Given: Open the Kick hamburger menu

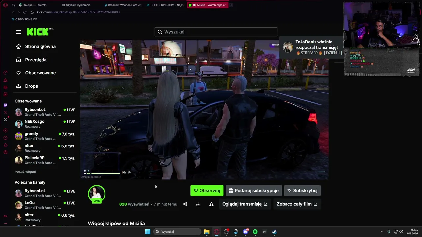Looking at the screenshot, I should pos(18,32).
